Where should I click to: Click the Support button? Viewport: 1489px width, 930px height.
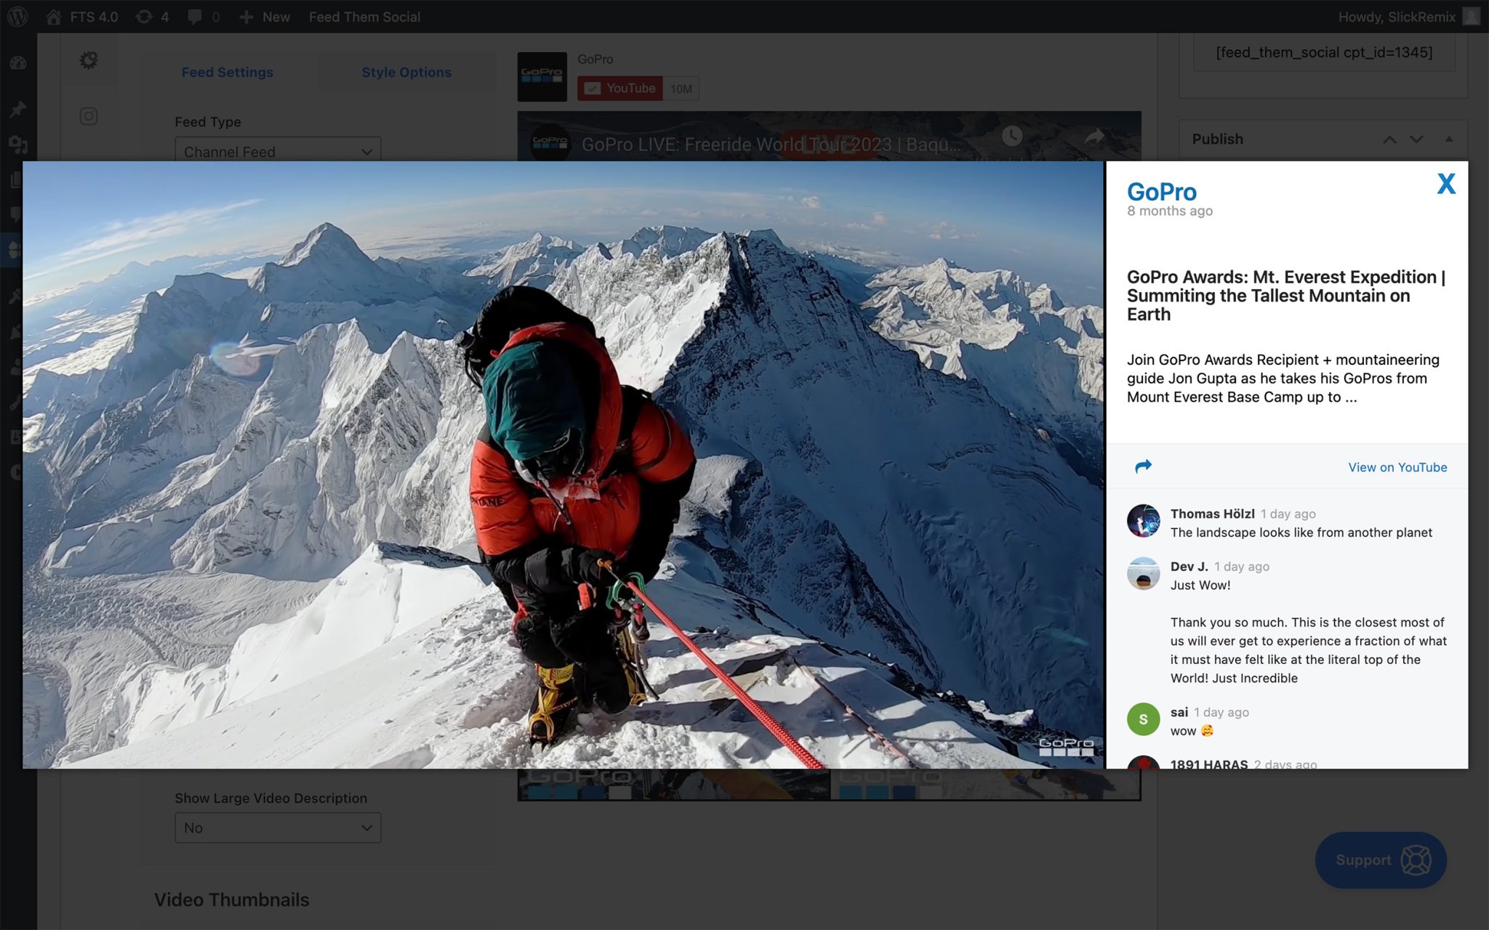pyautogui.click(x=1380, y=860)
